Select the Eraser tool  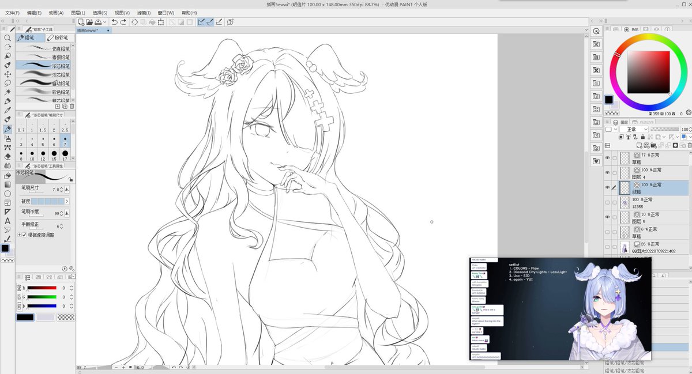tap(7, 156)
